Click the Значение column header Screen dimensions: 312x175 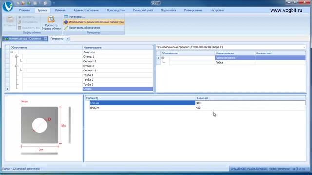tap(251, 98)
